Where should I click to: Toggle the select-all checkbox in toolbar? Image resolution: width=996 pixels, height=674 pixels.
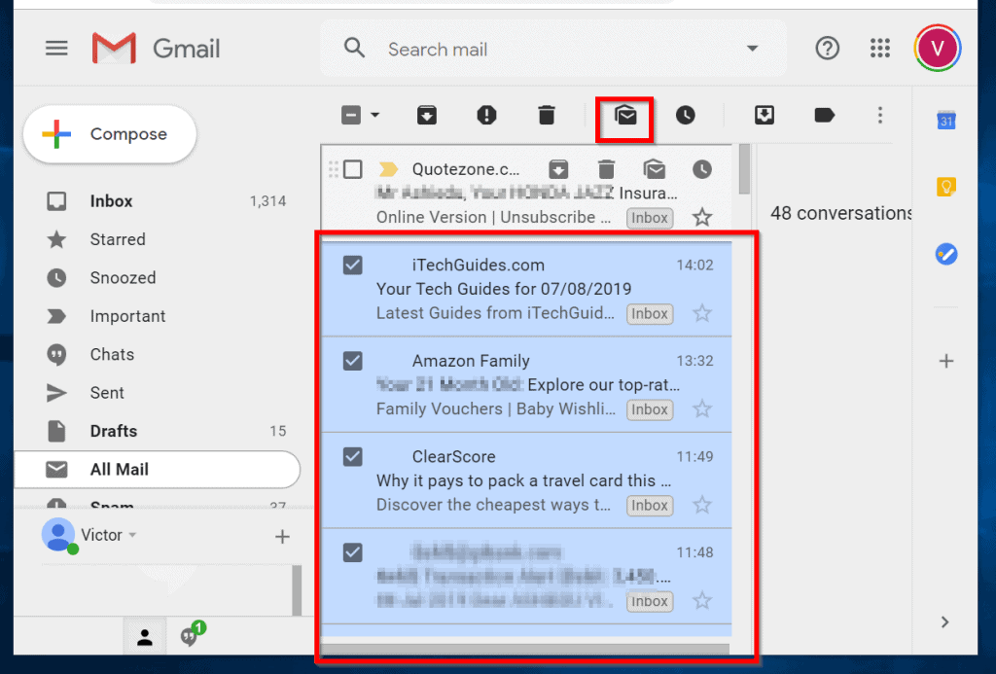(x=350, y=115)
